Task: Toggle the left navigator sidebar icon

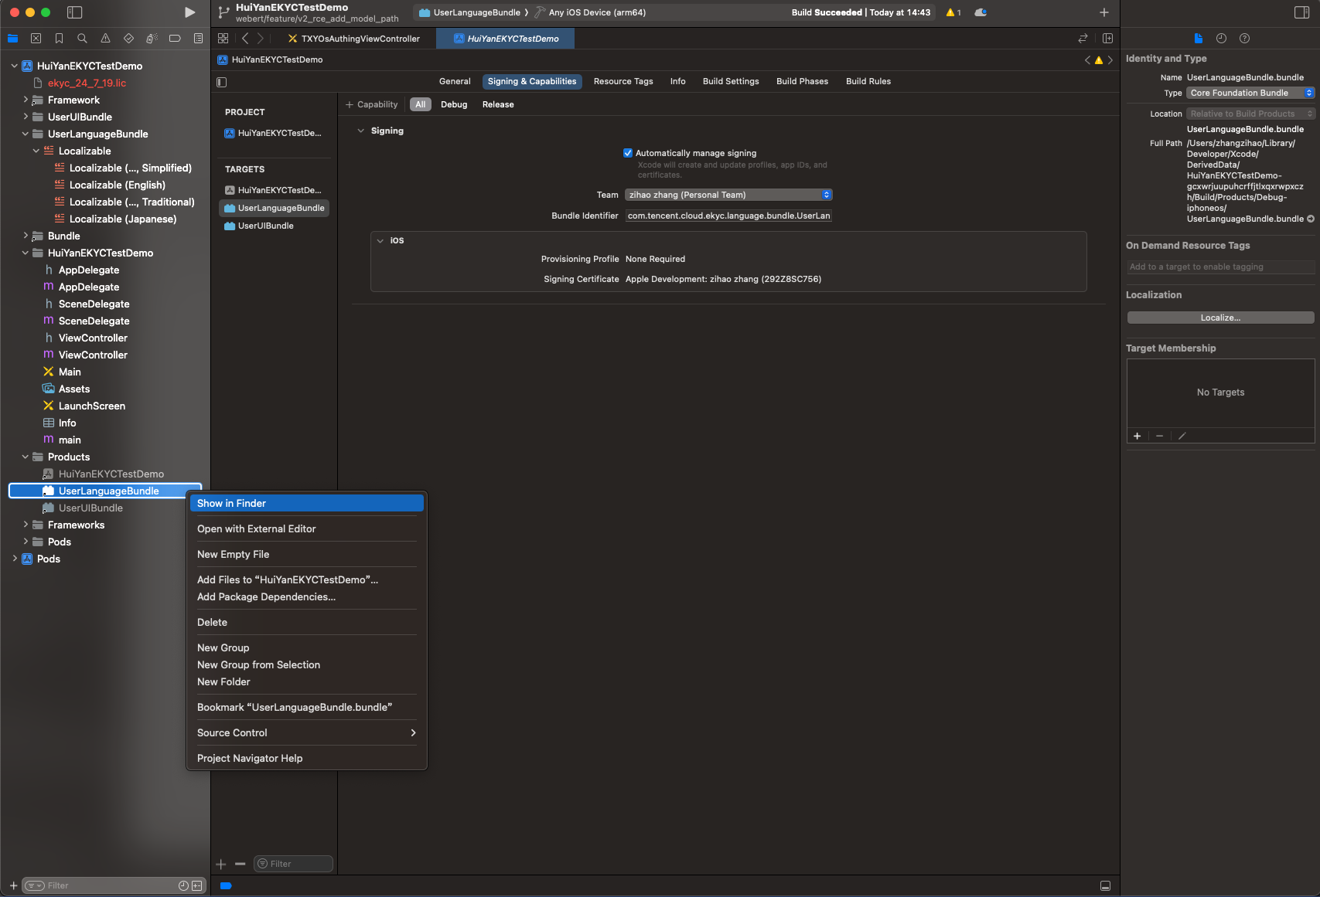Action: 74,12
